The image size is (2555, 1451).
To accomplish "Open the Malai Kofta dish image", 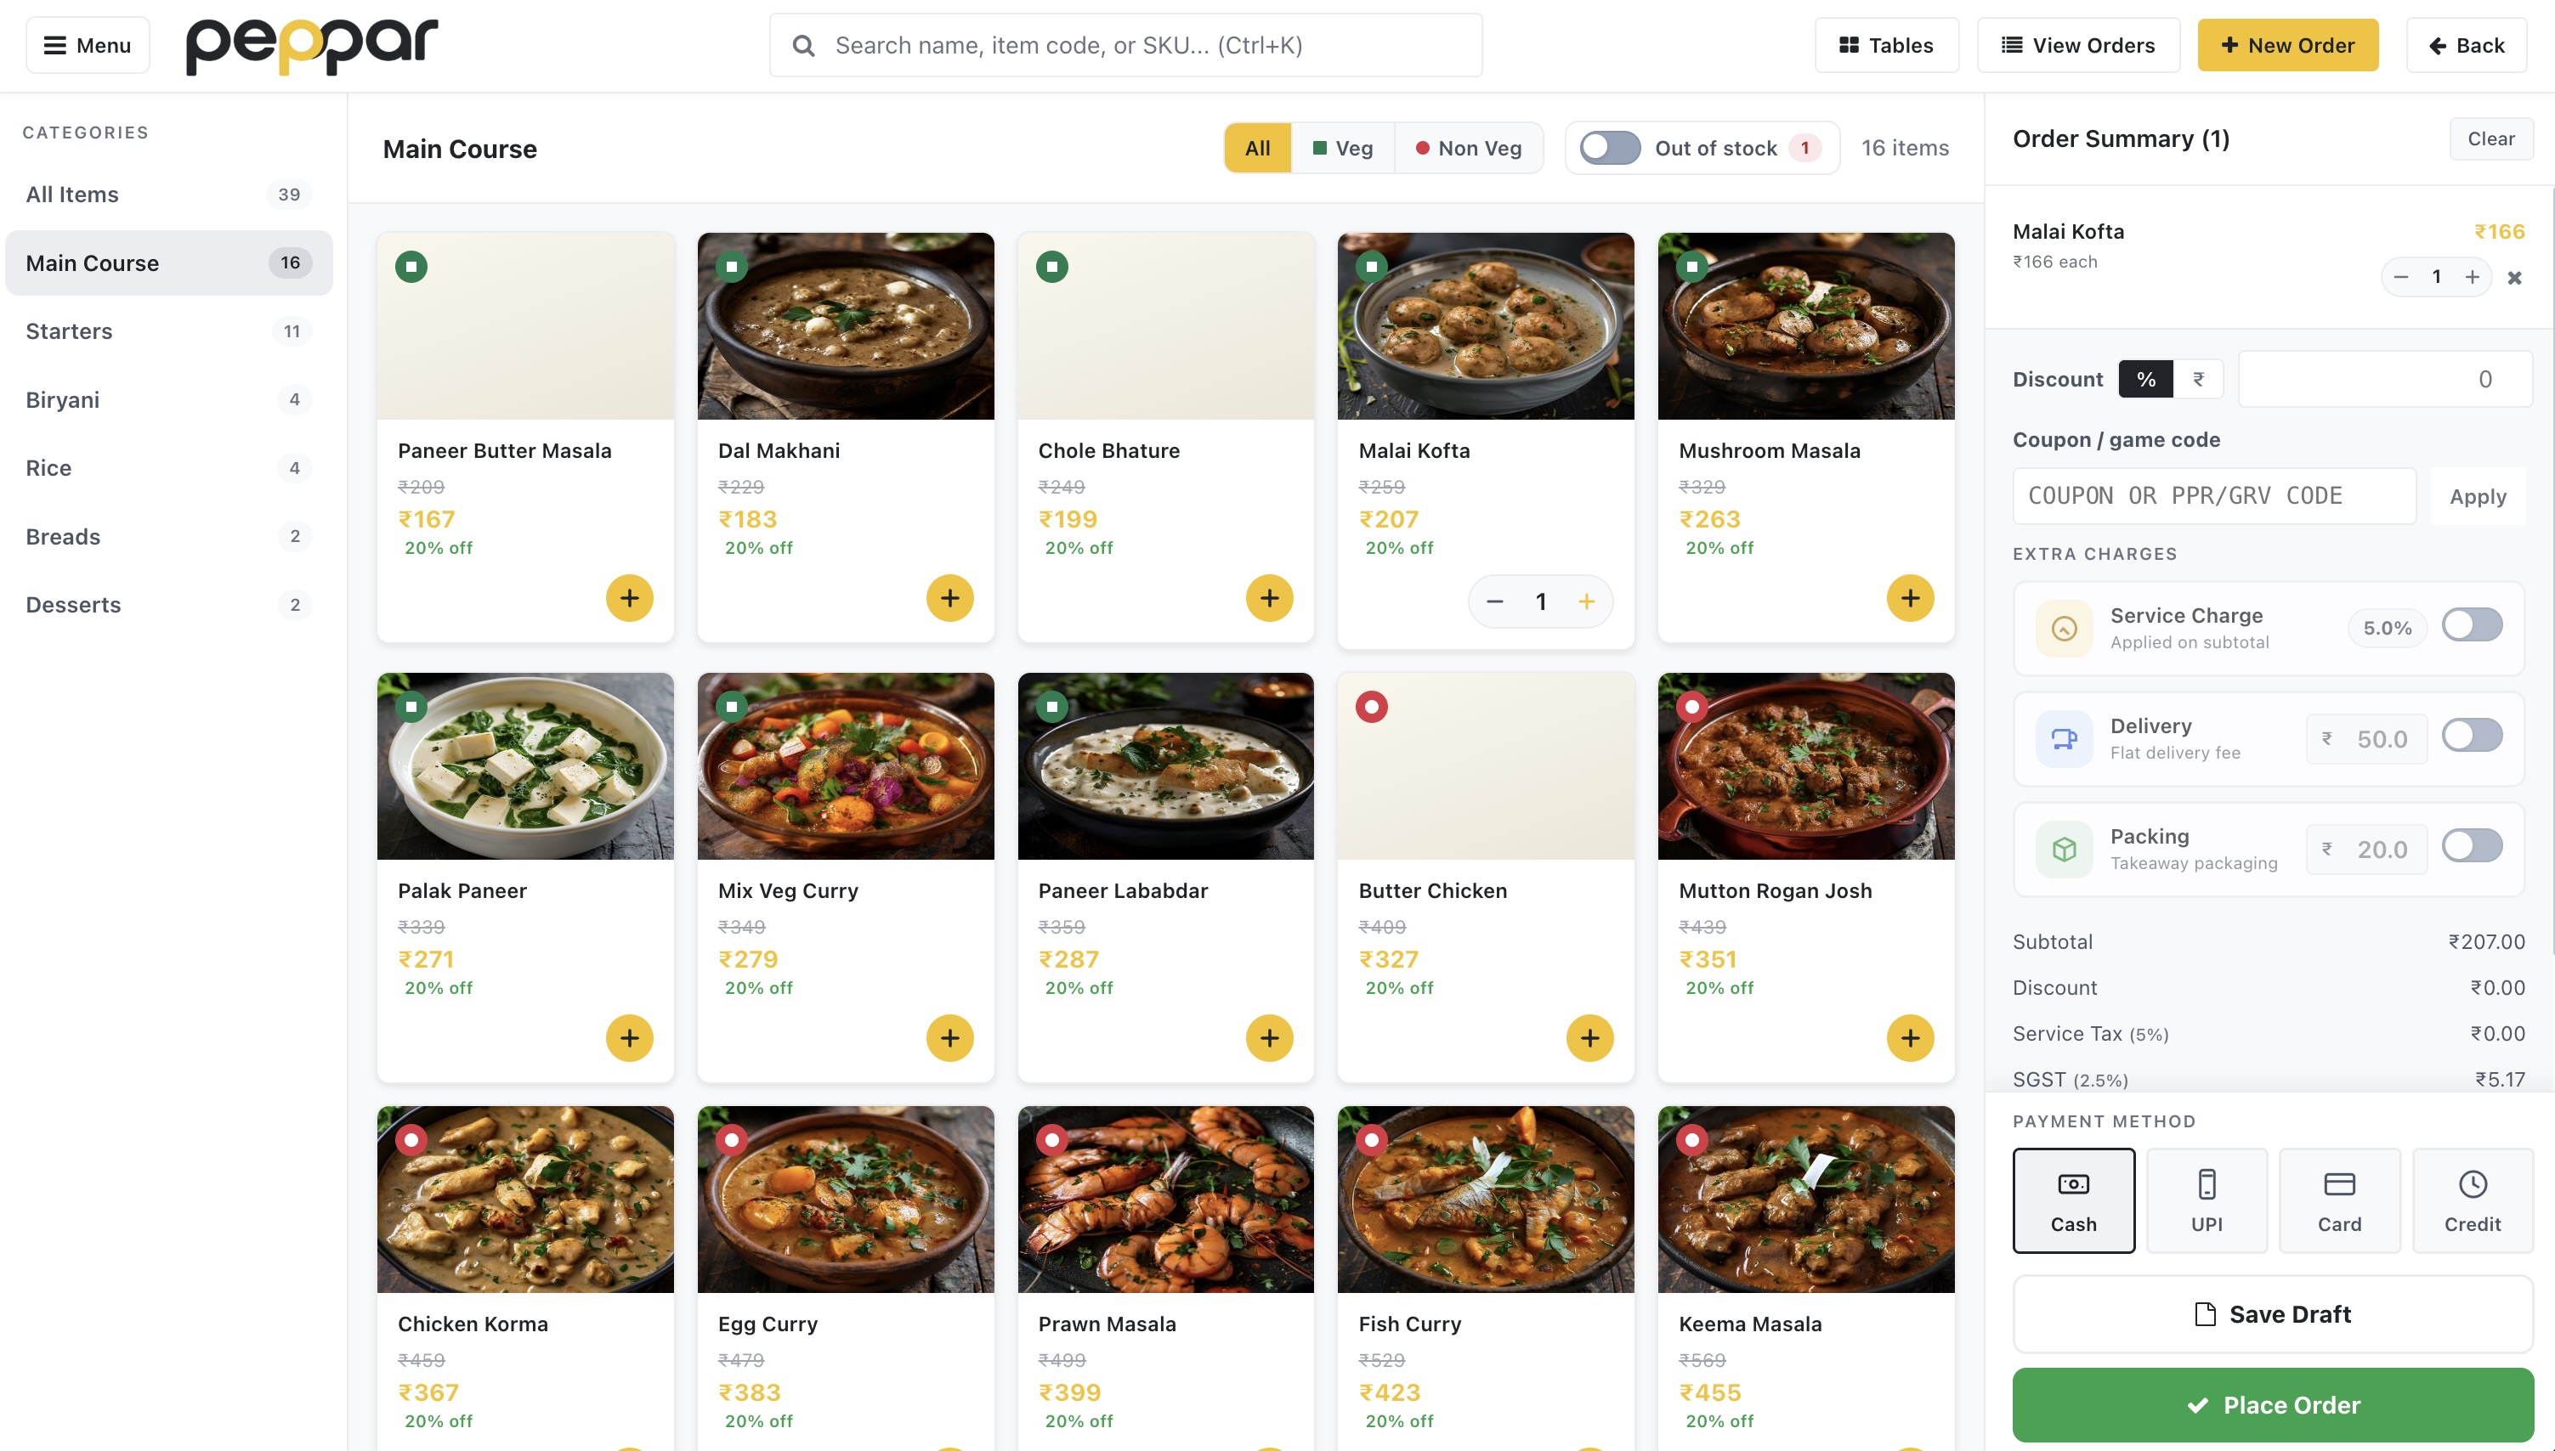I will (1486, 327).
